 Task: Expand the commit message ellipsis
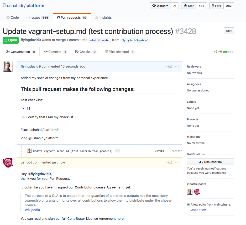coord(118,151)
